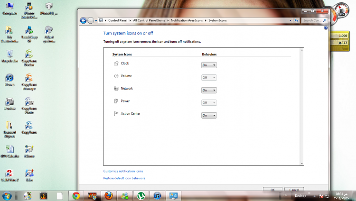Change the Action Center behavior dropdown

pos(209,115)
